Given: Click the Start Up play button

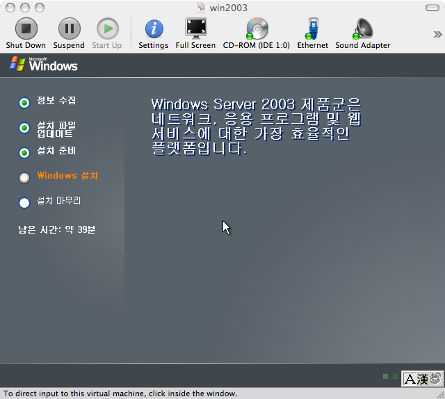Looking at the screenshot, I should (108, 28).
